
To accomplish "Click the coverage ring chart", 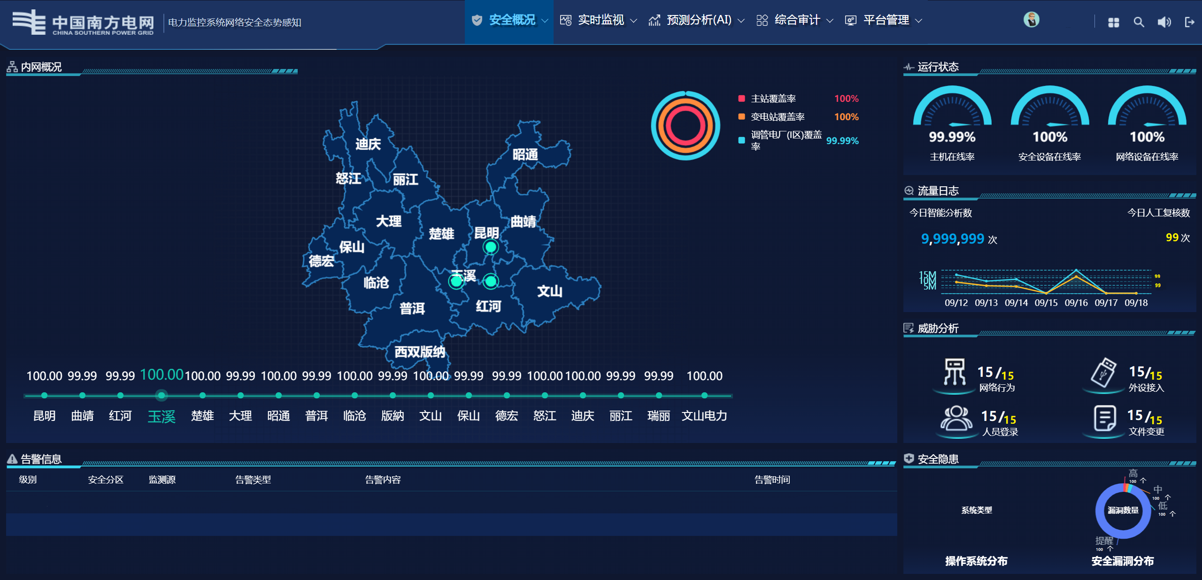I will point(686,125).
